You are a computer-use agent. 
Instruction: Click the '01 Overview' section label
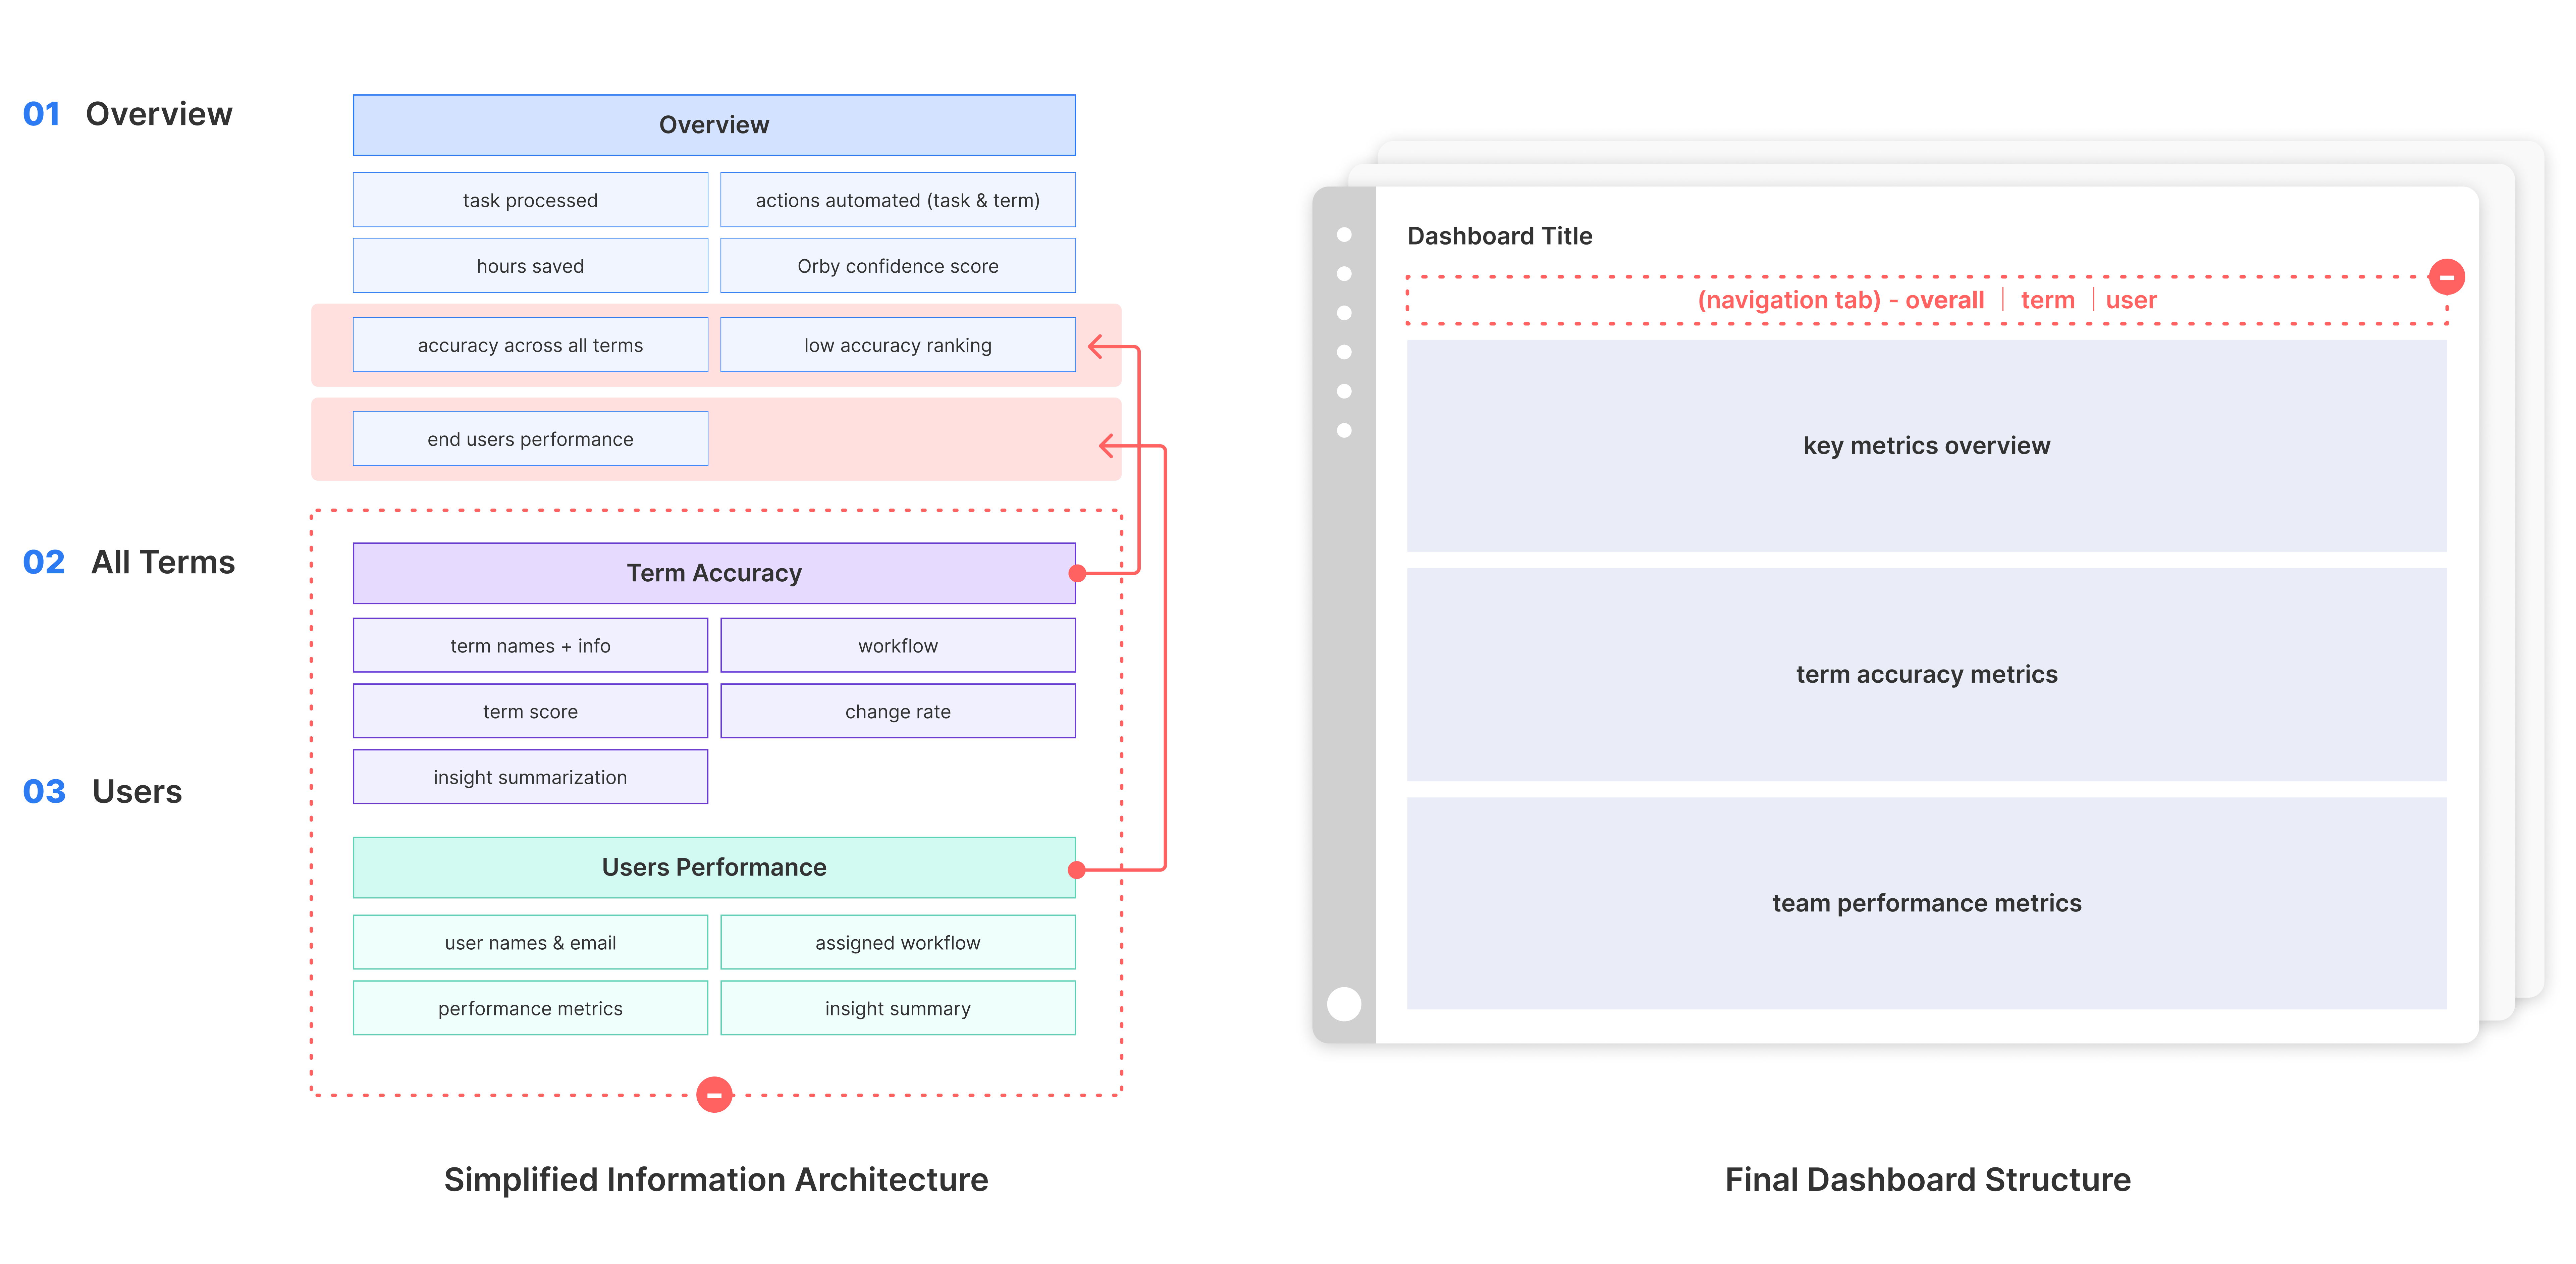127,114
